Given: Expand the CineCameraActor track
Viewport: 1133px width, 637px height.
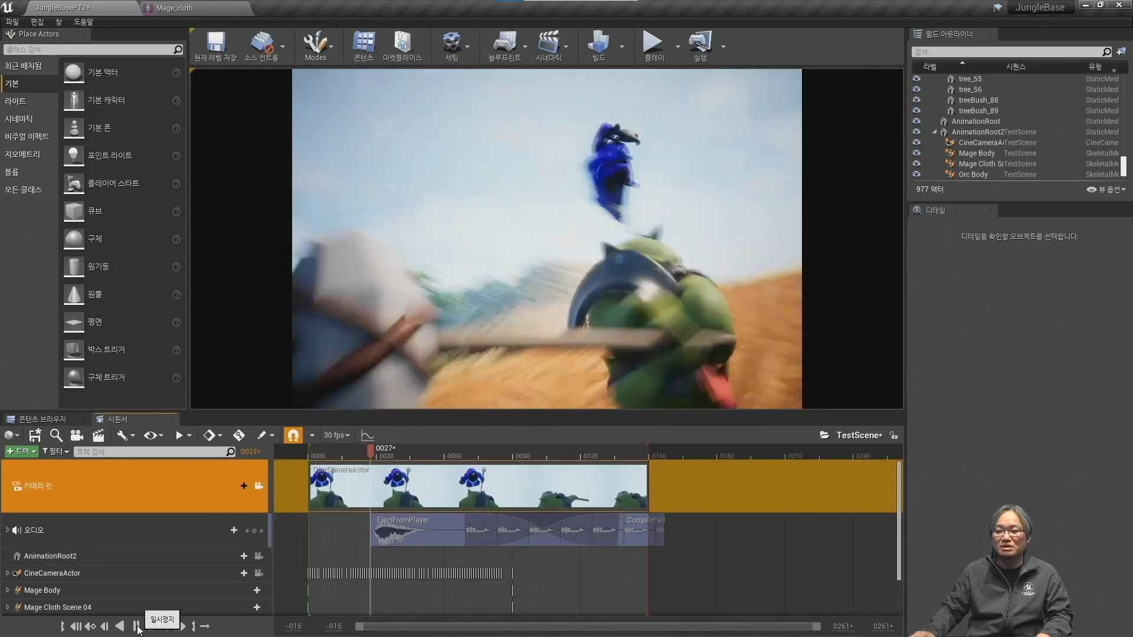Looking at the screenshot, I should [8, 573].
